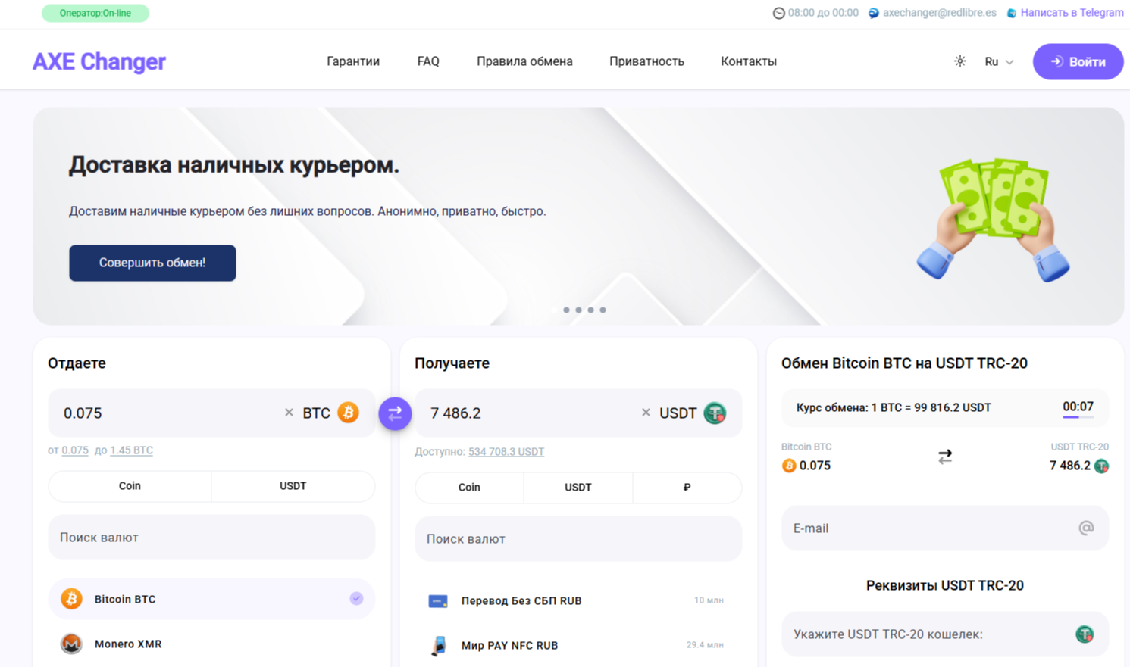This screenshot has width=1130, height=667.
Task: Select the USDT tab under Отдаете
Action: point(293,486)
